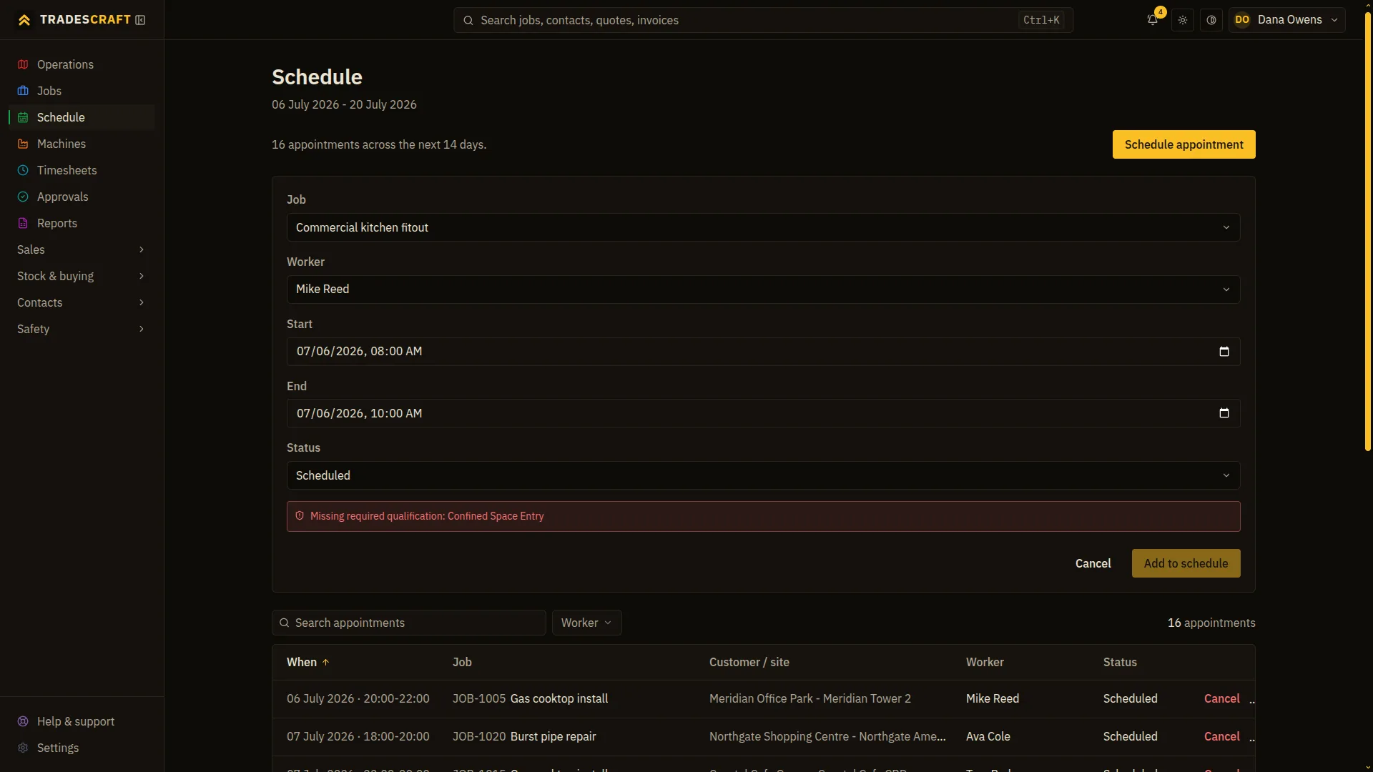Image resolution: width=1373 pixels, height=772 pixels.
Task: Click magnifier icon in Search appointments
Action: (285, 623)
